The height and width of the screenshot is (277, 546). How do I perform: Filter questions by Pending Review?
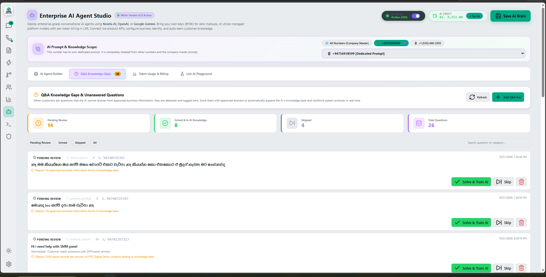pos(40,143)
